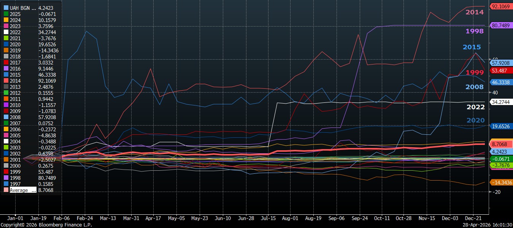Click the white 2022 legend color square

pos(6,32)
